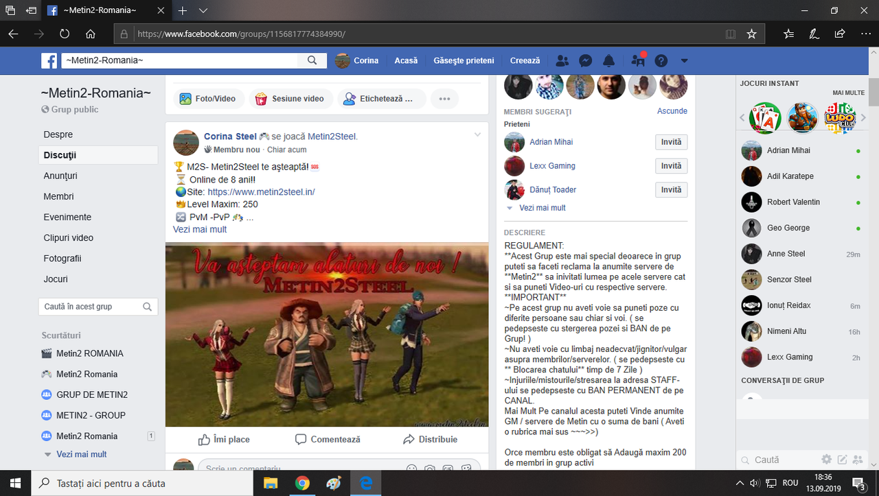Open the post options chevron on Corina's post
This screenshot has width=879, height=496.
(478, 134)
